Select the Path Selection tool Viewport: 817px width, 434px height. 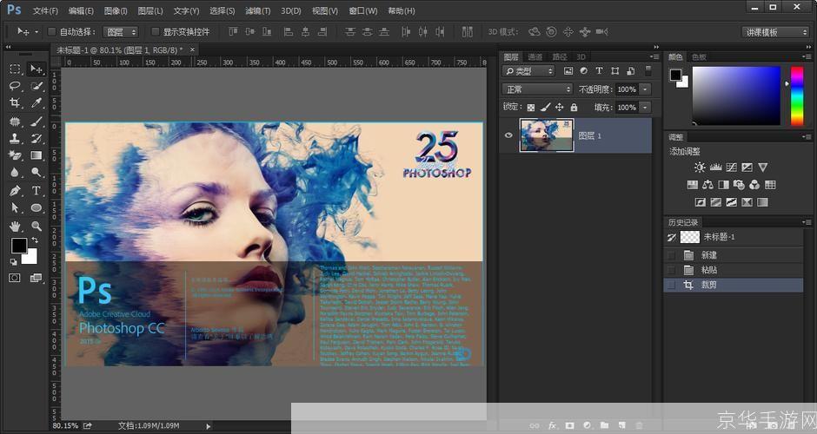click(15, 207)
